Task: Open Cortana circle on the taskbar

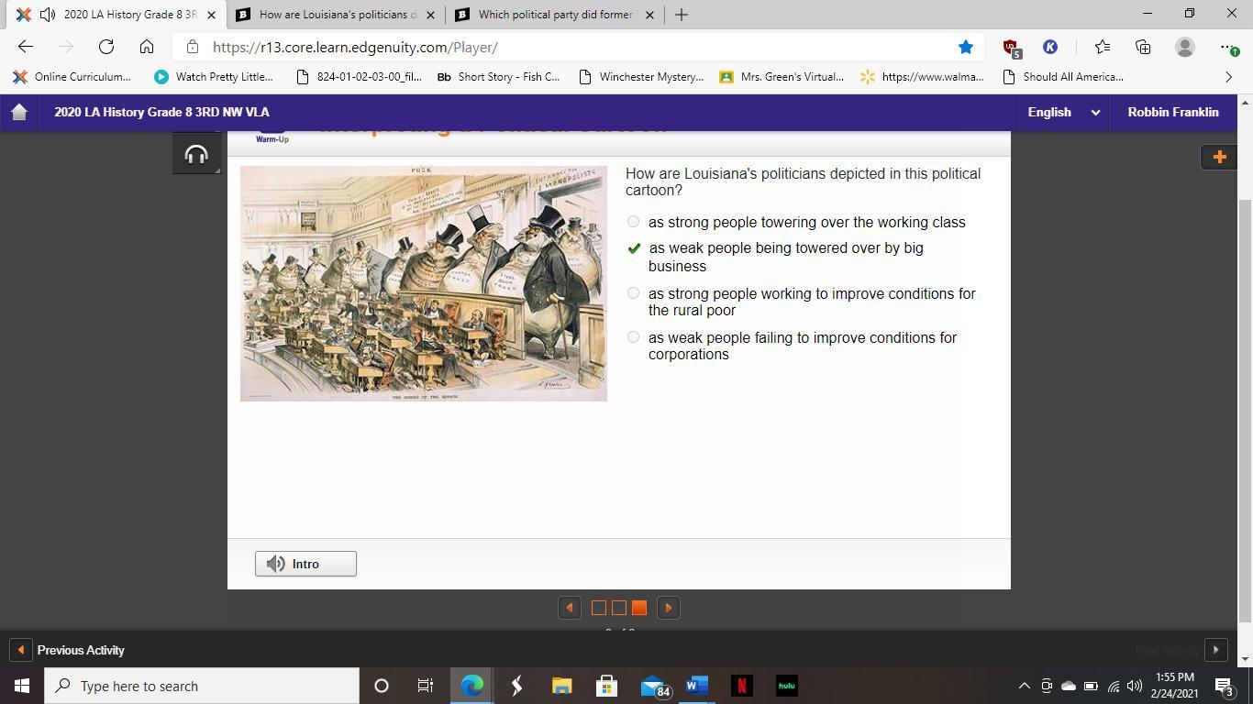Action: (x=382, y=686)
